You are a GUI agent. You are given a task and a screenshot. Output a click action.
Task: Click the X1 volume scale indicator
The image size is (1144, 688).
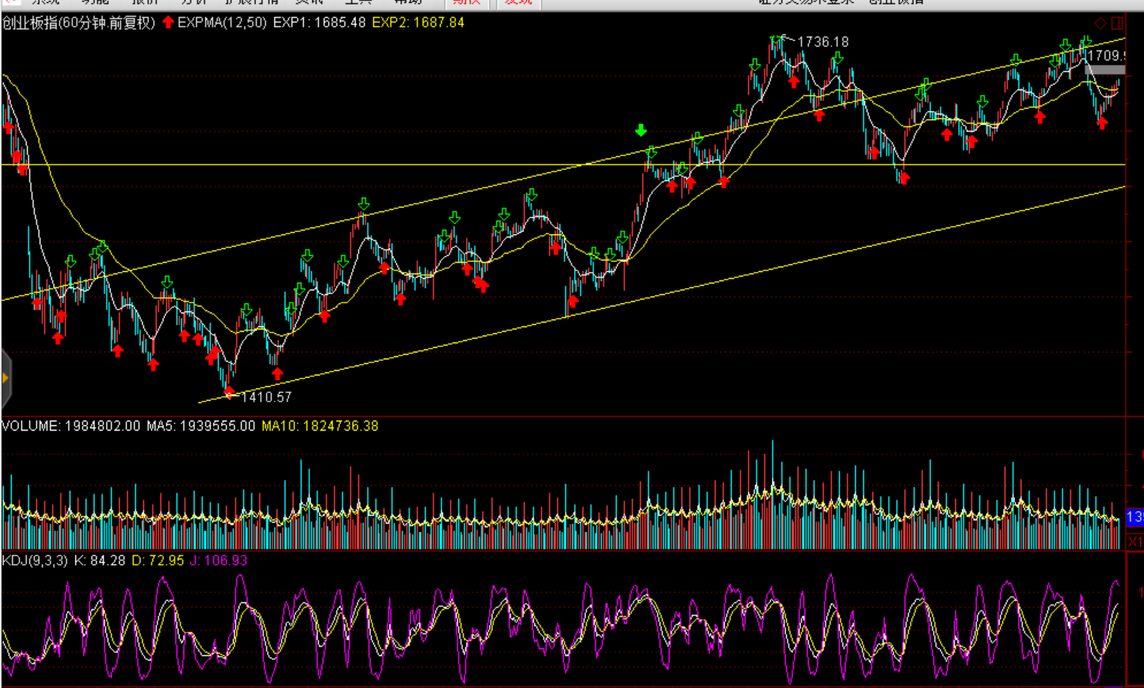pos(1135,541)
